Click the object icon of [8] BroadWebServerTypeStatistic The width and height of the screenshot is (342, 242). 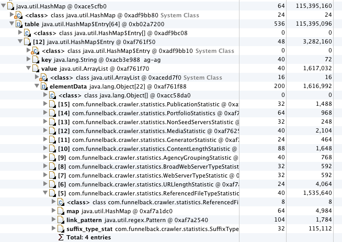53,167
